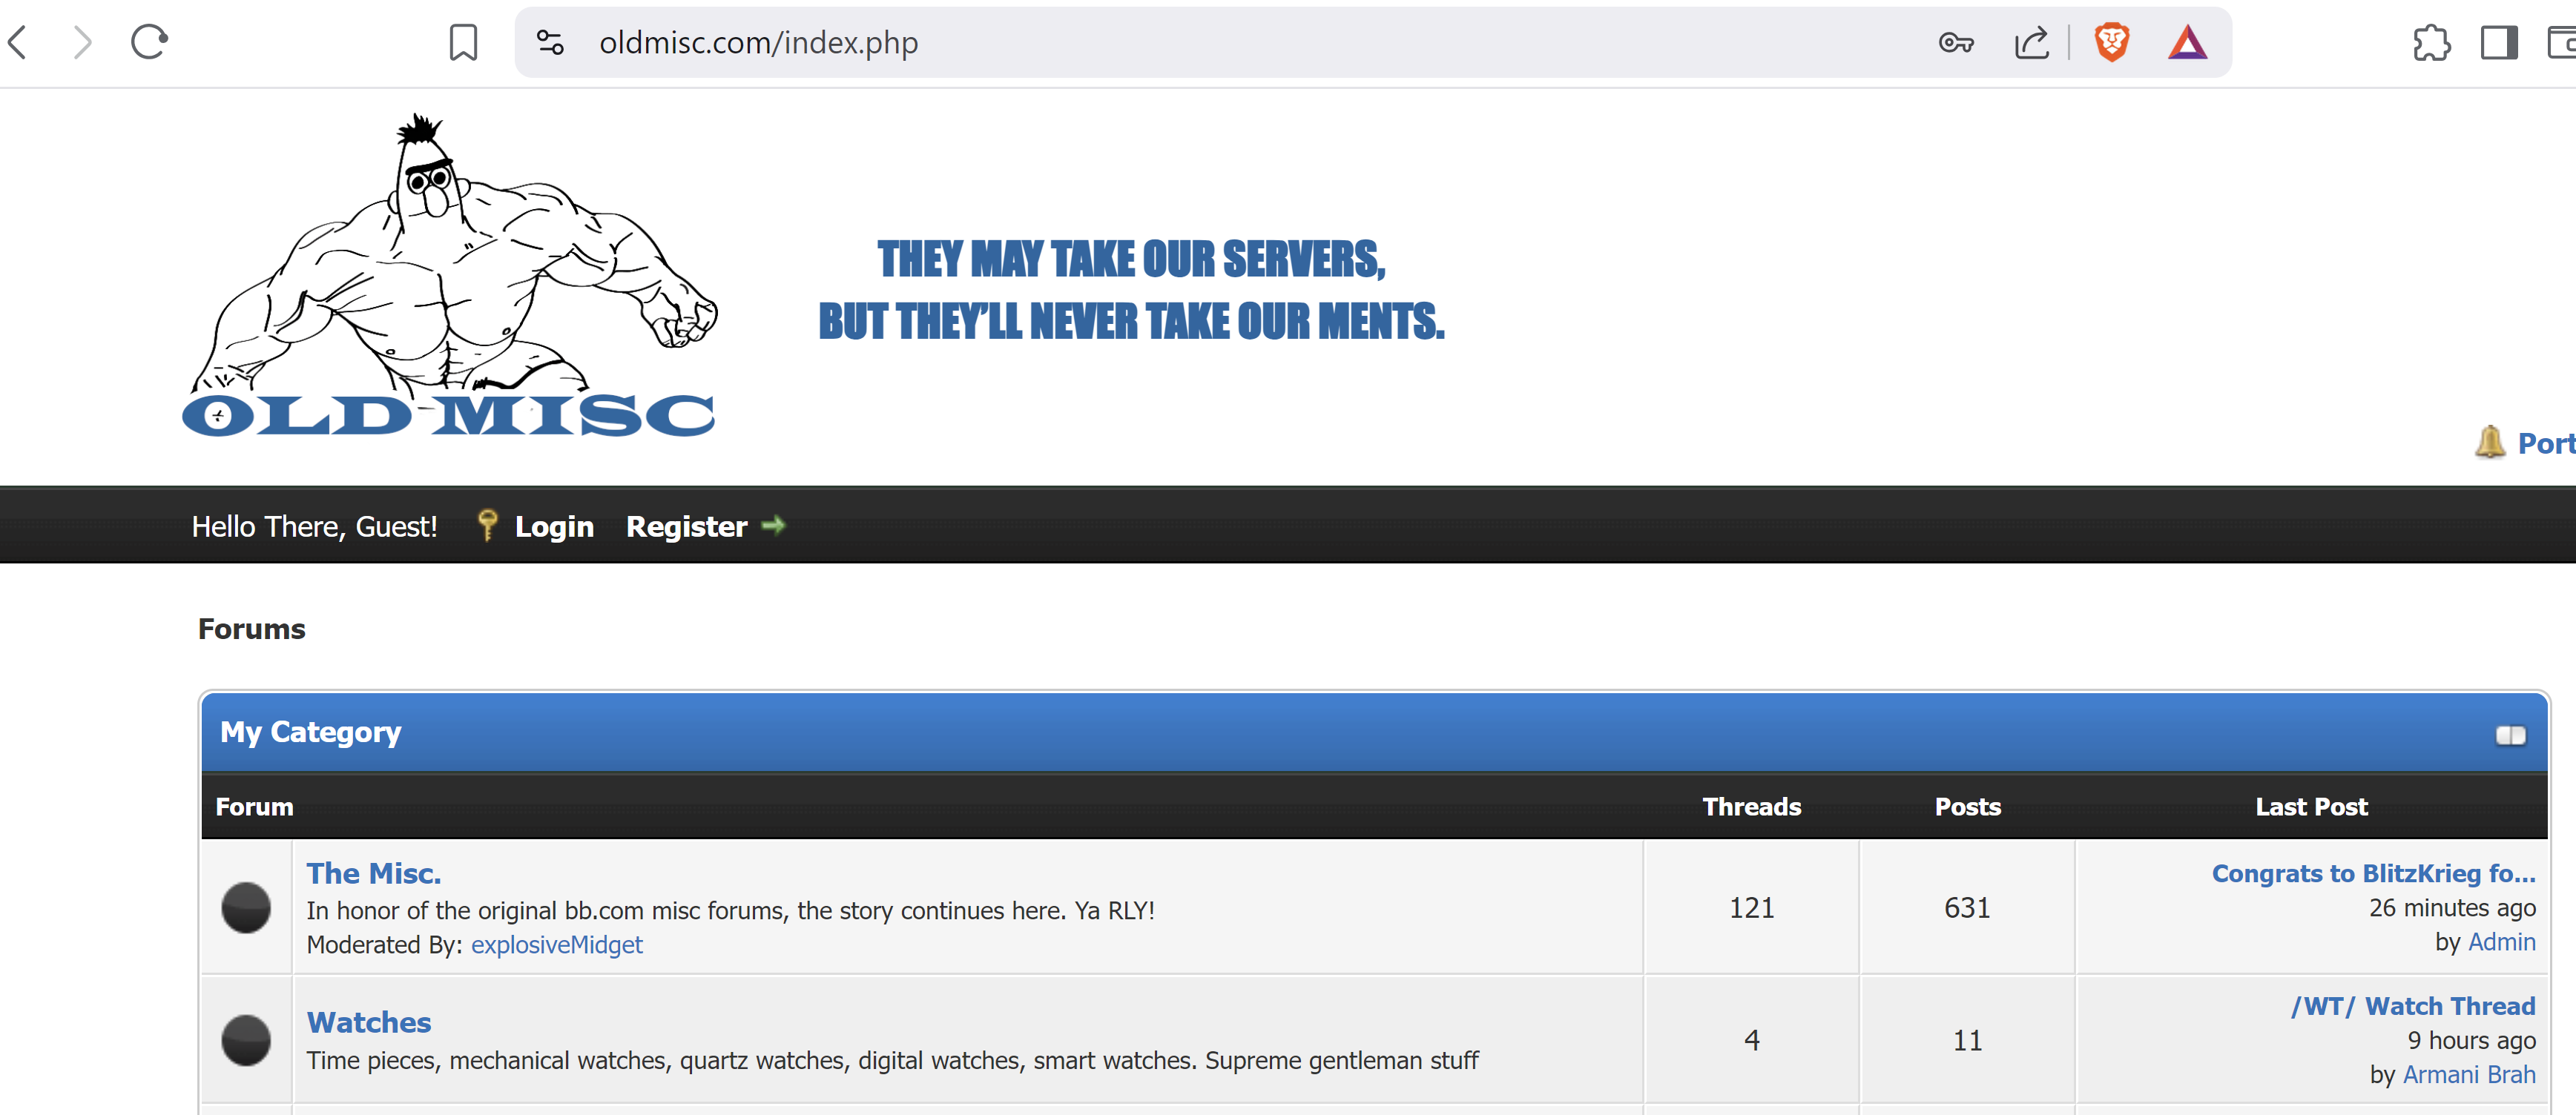Open 'Congrats to BlitzKrieg fo...' last post
Image resolution: width=2576 pixels, height=1115 pixels.
[2373, 873]
